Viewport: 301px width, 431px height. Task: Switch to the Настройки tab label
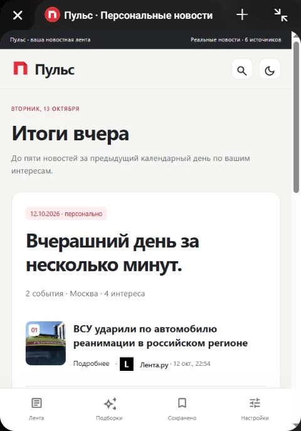click(x=255, y=418)
